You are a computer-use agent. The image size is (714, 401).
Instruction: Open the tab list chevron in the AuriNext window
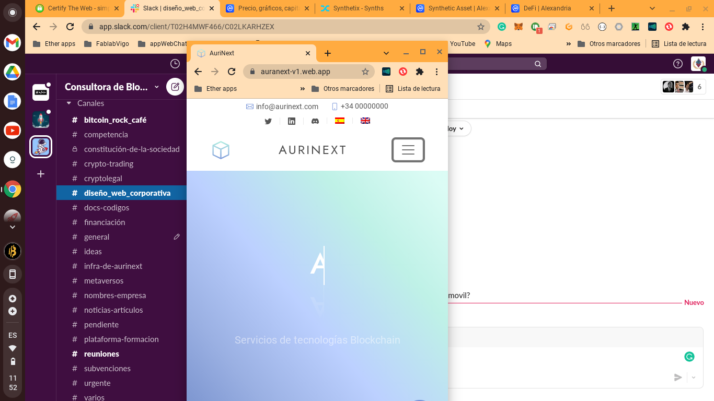(386, 53)
